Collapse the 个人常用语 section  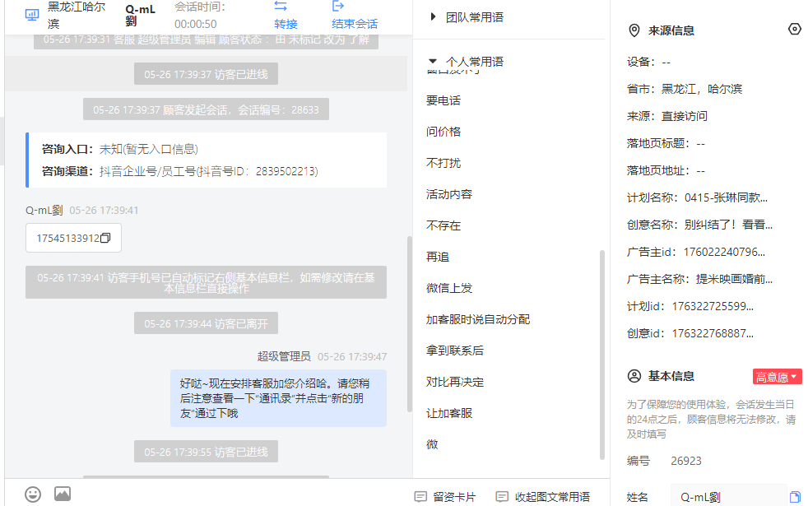(x=433, y=62)
